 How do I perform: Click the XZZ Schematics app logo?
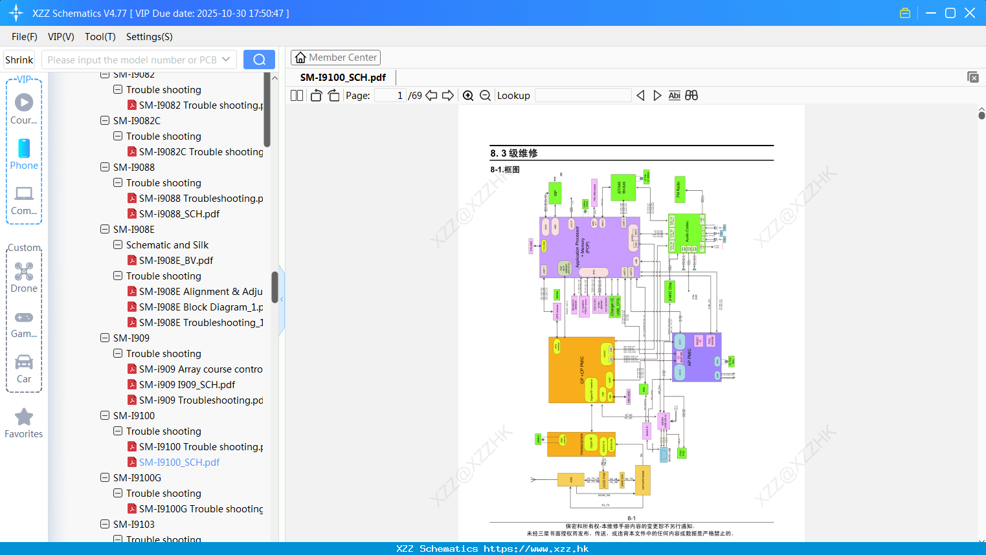tap(16, 13)
